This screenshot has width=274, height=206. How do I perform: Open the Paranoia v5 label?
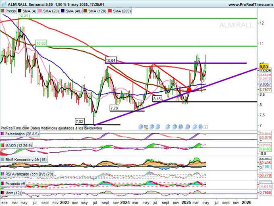[15, 183]
